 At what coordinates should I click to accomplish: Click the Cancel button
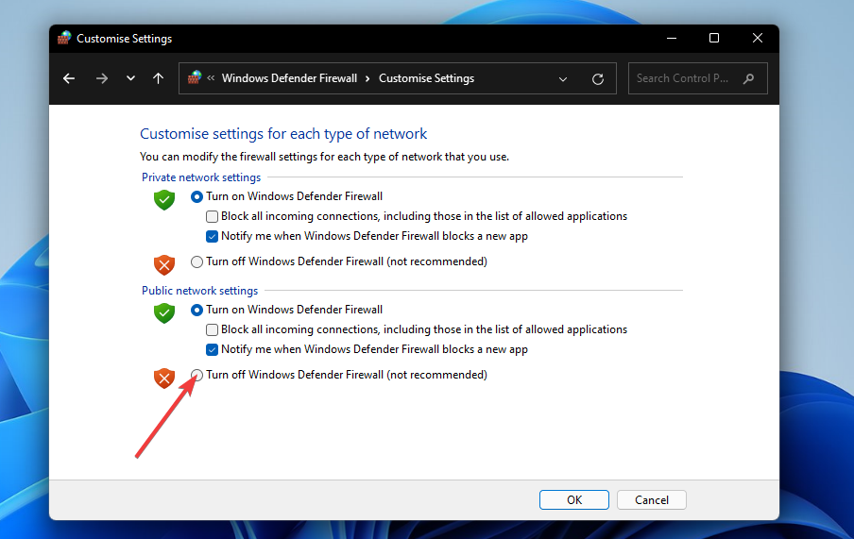[x=652, y=499]
